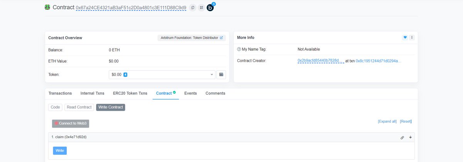The height and width of the screenshot is (162, 463).
Task: Open the More Info vertical dots menu
Action: (412, 37)
